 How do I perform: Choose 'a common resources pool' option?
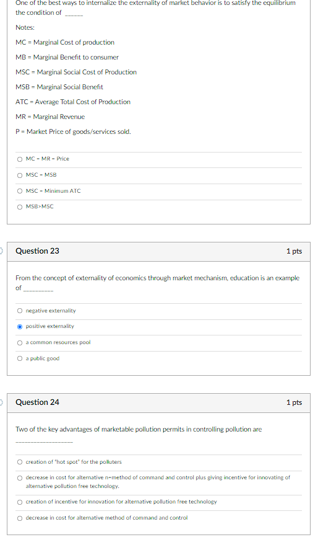[20, 343]
